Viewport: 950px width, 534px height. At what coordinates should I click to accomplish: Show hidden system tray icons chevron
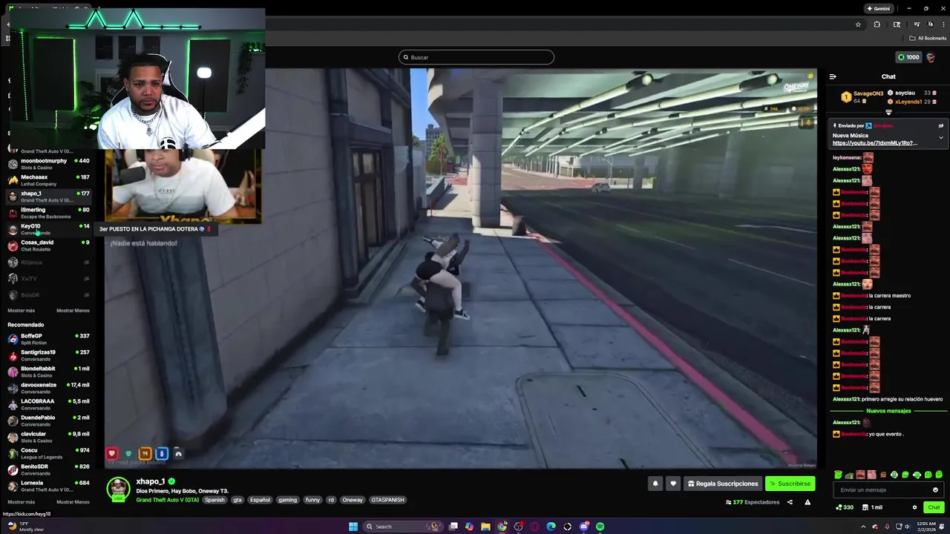[x=865, y=527]
